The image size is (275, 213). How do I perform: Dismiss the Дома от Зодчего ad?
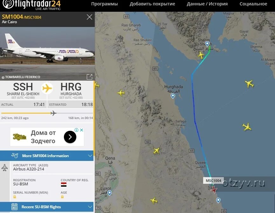(x=82, y=130)
